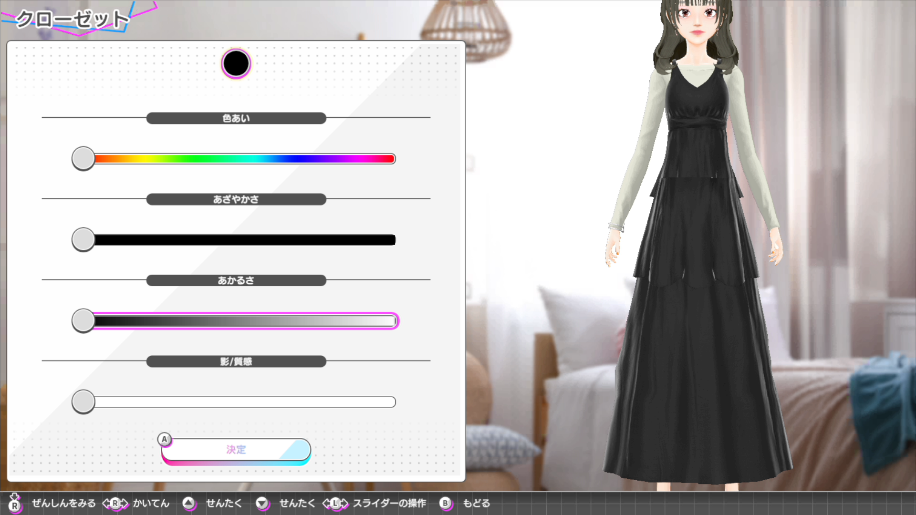Click the hue (色あい) slider handle
The width and height of the screenshot is (916, 515).
coord(83,159)
